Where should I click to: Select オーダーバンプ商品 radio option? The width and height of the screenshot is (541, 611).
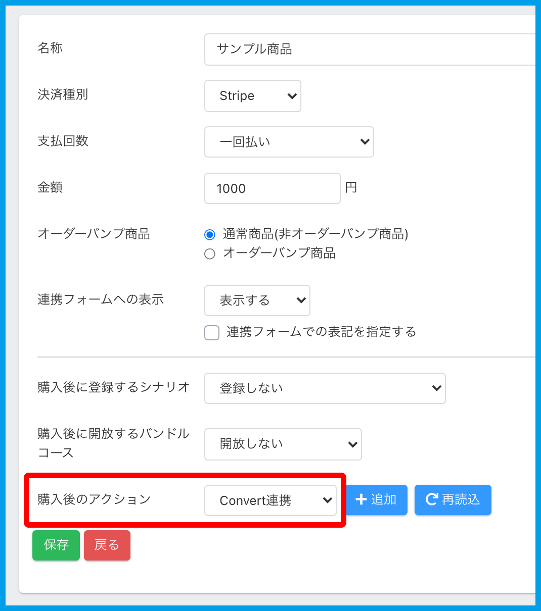[210, 254]
